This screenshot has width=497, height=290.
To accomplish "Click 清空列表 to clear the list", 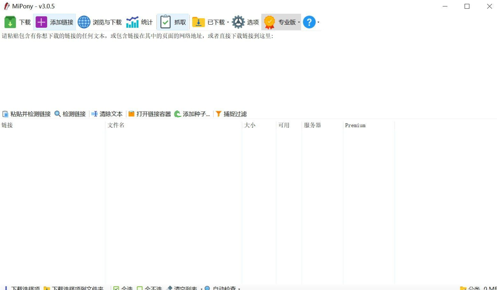I will [182, 288].
